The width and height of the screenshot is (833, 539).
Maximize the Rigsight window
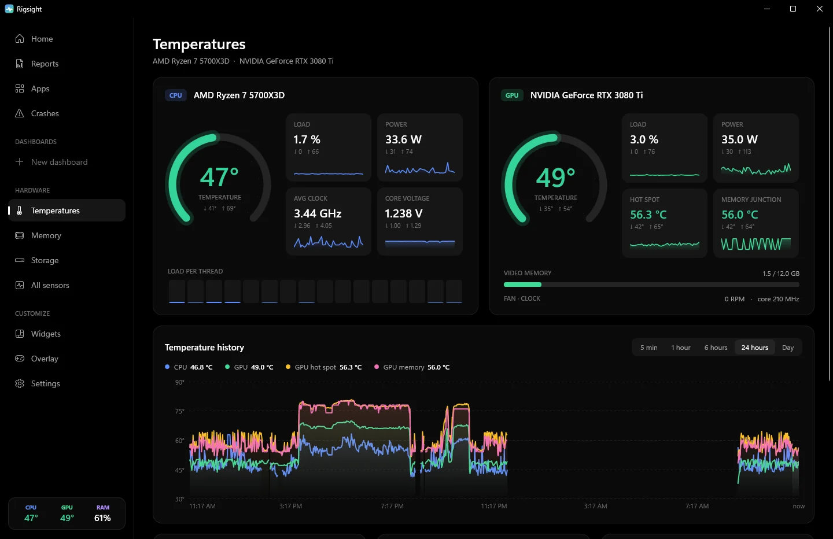pyautogui.click(x=793, y=9)
